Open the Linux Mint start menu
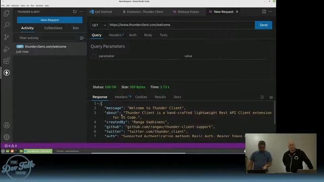The height and width of the screenshot is (182, 324). pyautogui.click(x=3, y=151)
